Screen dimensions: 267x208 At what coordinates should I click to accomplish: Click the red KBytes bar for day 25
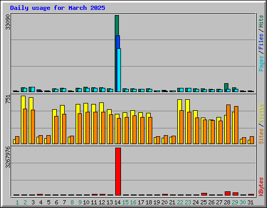(x=204, y=194)
